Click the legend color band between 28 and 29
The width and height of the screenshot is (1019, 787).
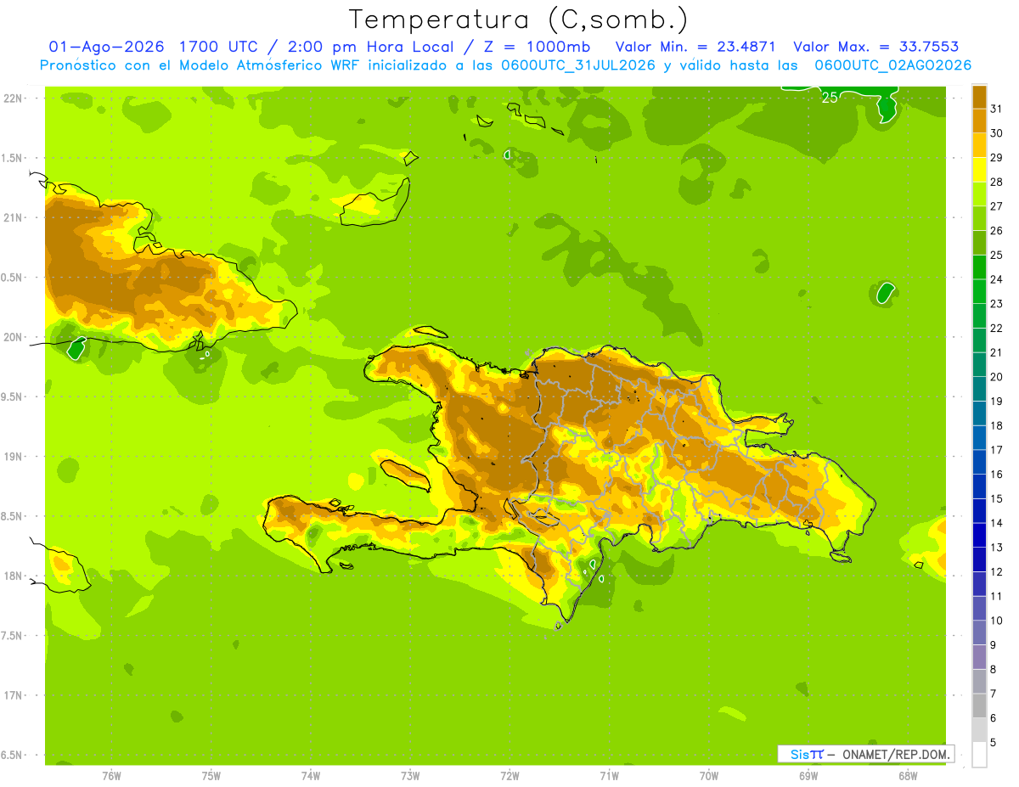979,170
